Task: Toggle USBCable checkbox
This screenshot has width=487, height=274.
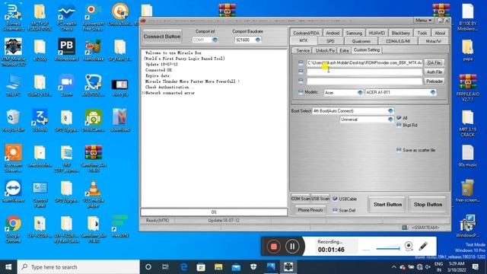Action: 335,199
